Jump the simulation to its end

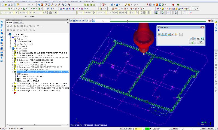click(x=86, y=21)
